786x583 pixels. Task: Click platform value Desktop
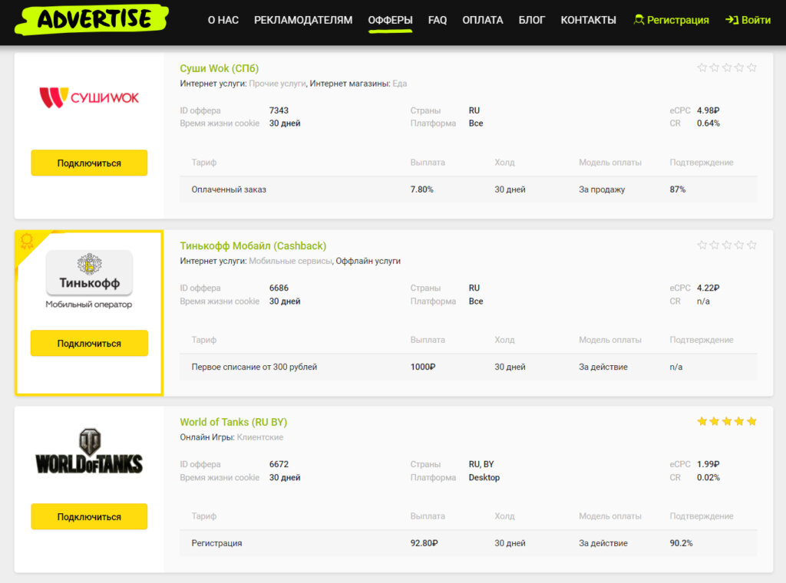[484, 477]
